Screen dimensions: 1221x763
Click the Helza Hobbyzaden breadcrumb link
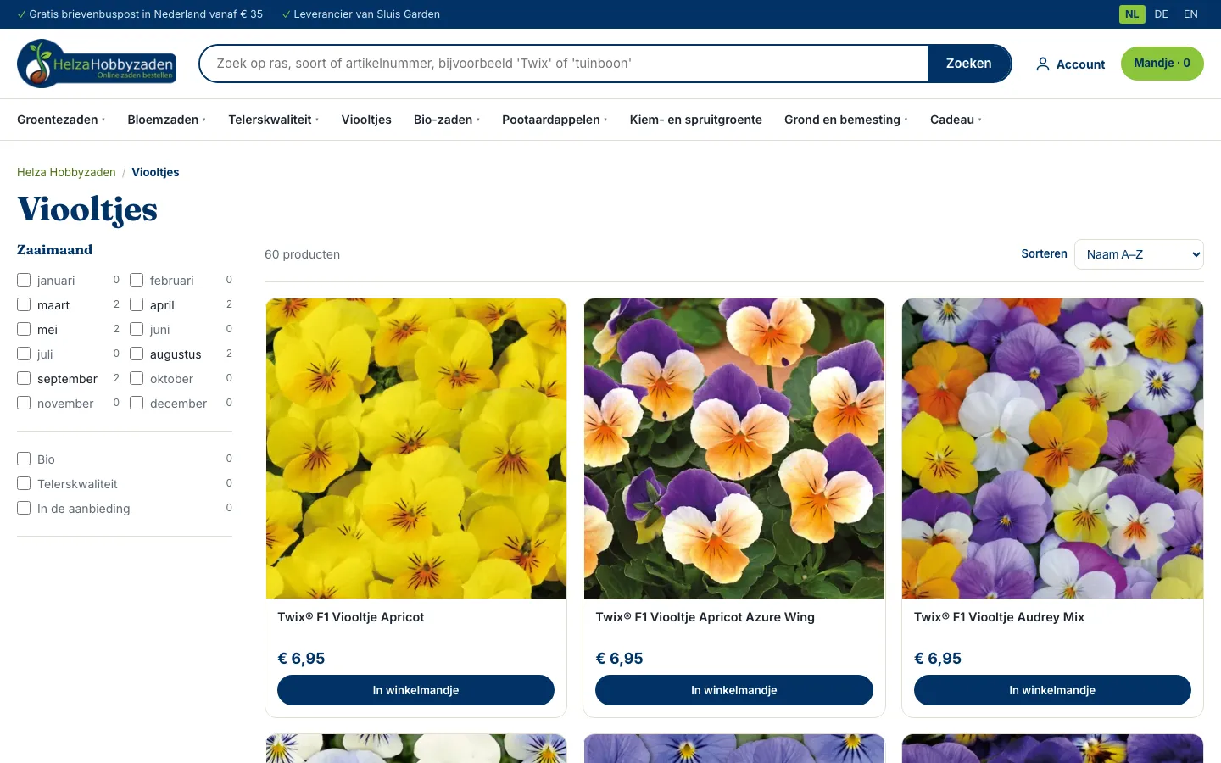coord(66,172)
